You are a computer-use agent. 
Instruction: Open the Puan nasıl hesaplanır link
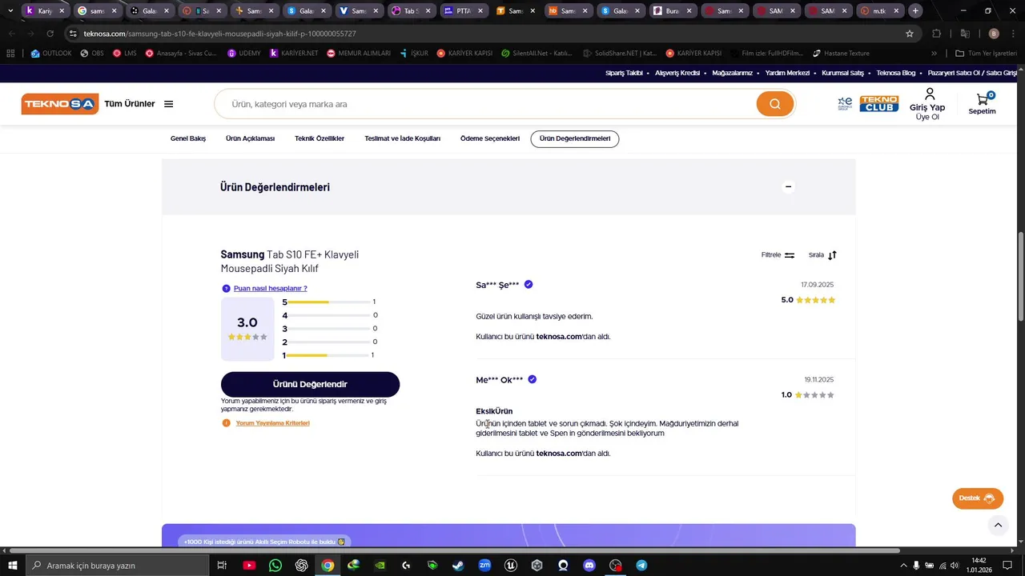pyautogui.click(x=270, y=288)
